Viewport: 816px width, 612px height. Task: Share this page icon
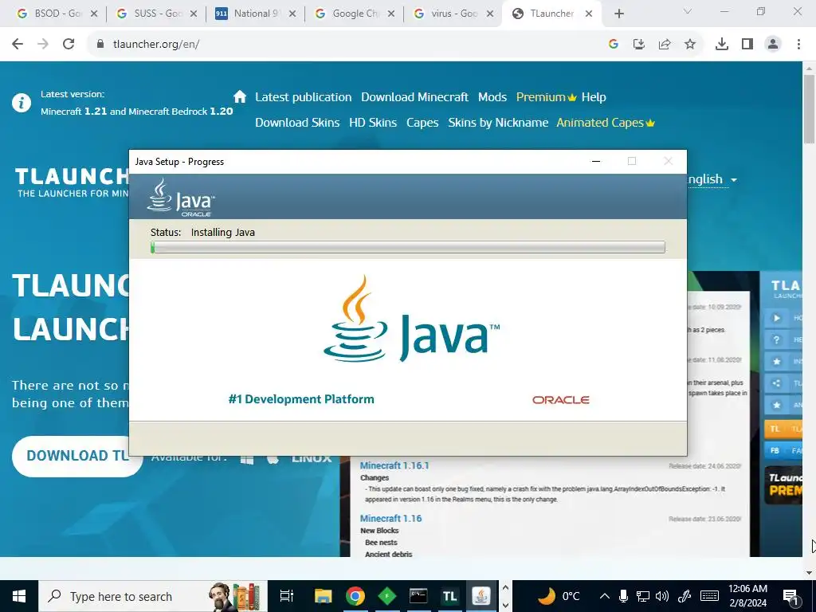[665, 45]
